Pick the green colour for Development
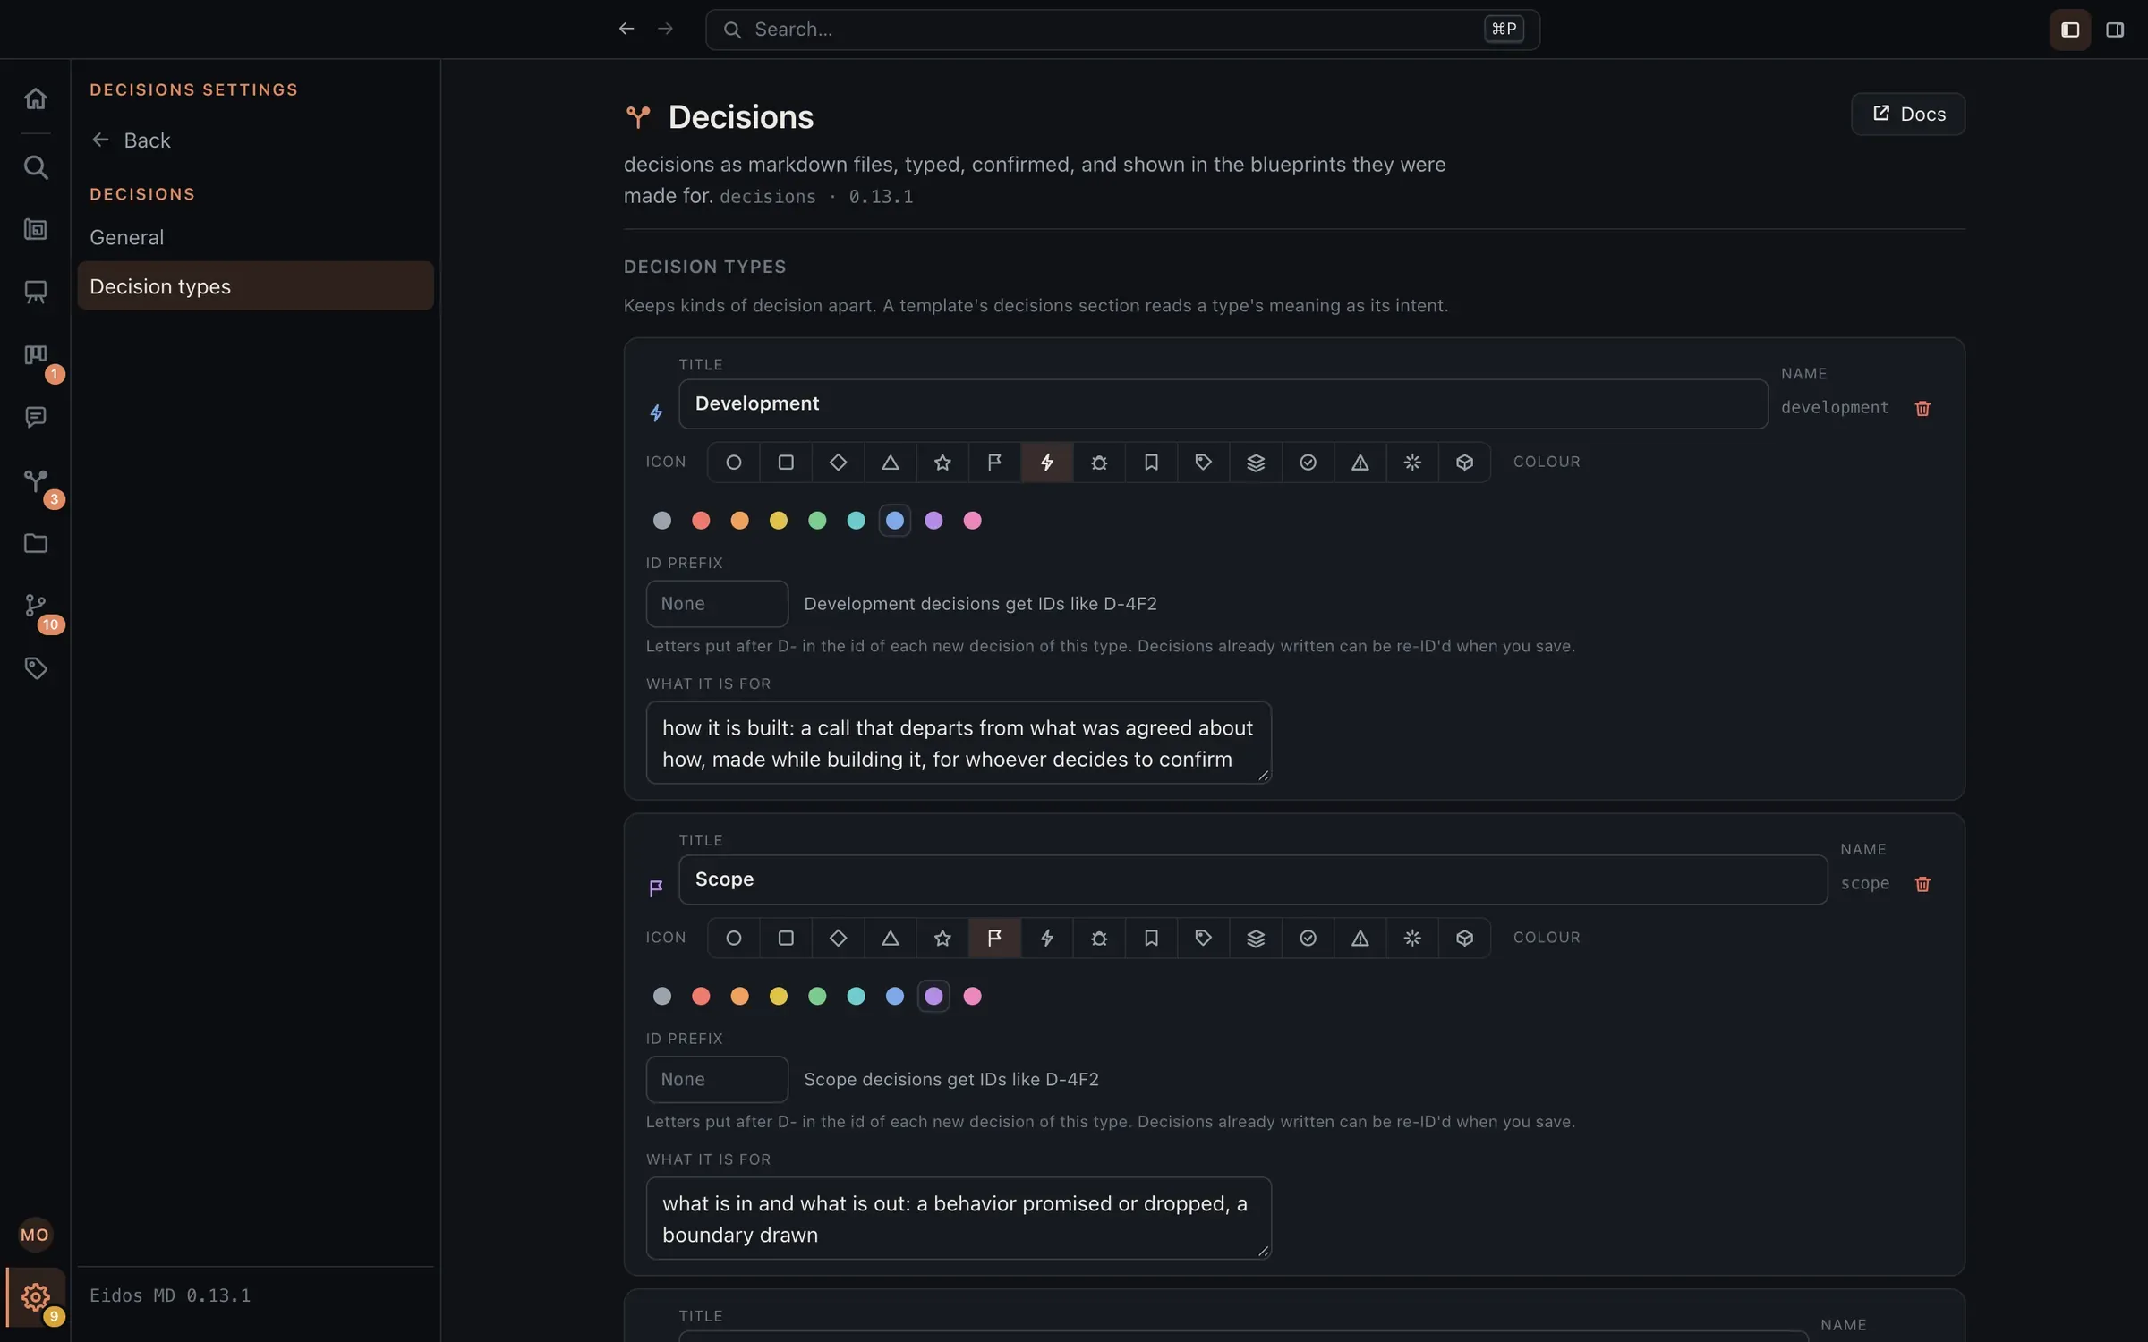 click(817, 521)
